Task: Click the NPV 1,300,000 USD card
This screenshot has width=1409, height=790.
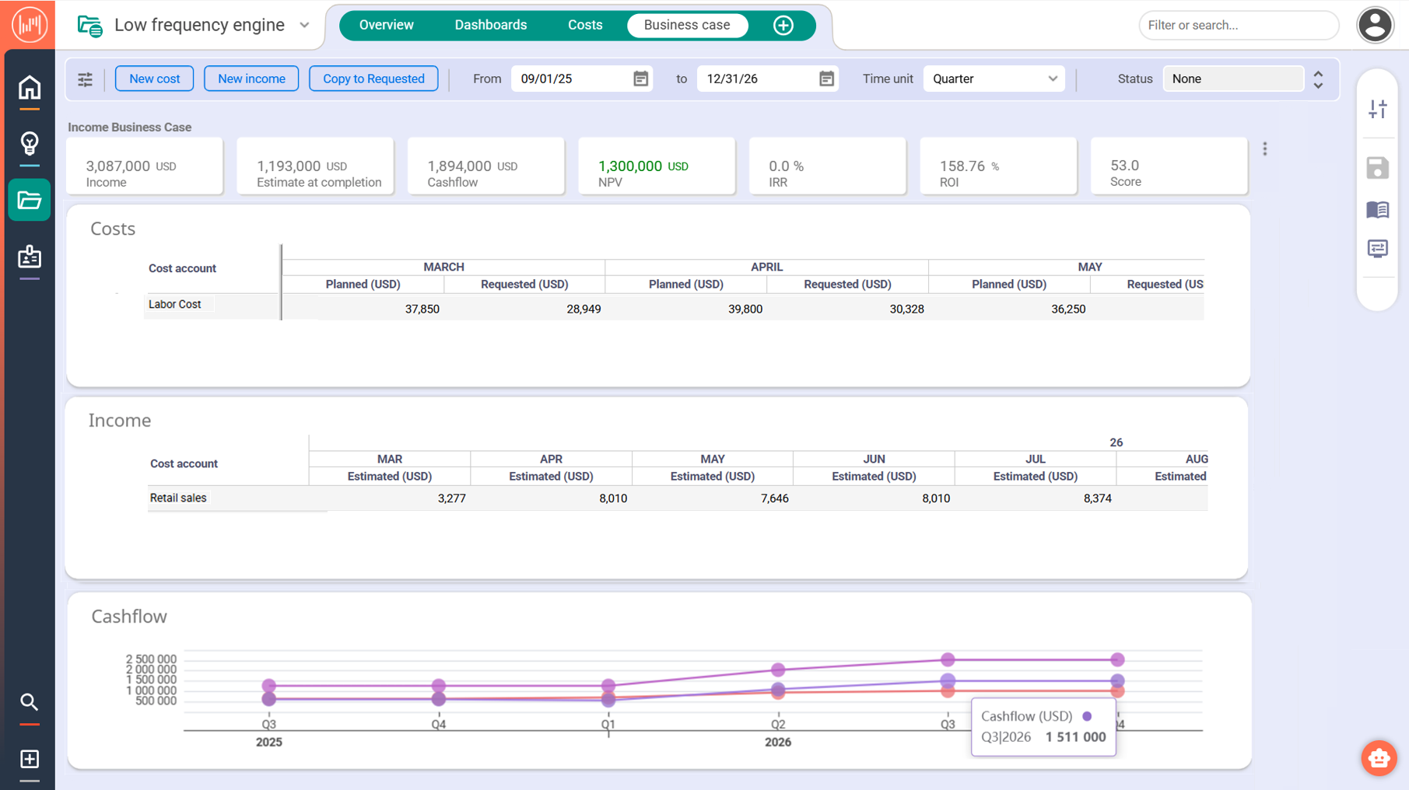Action: click(x=657, y=166)
